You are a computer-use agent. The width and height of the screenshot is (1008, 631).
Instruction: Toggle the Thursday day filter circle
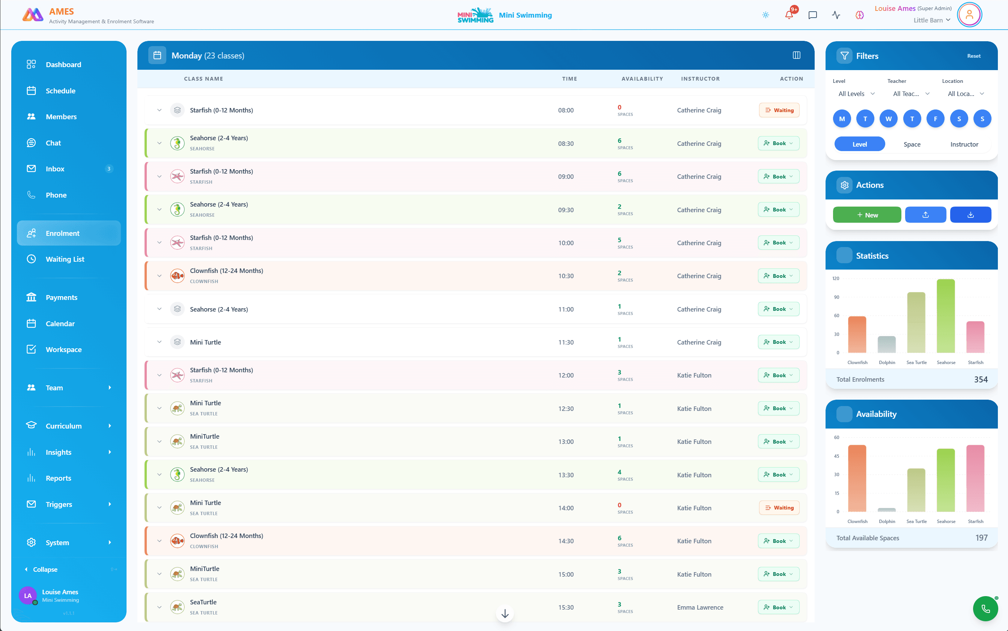pos(912,118)
